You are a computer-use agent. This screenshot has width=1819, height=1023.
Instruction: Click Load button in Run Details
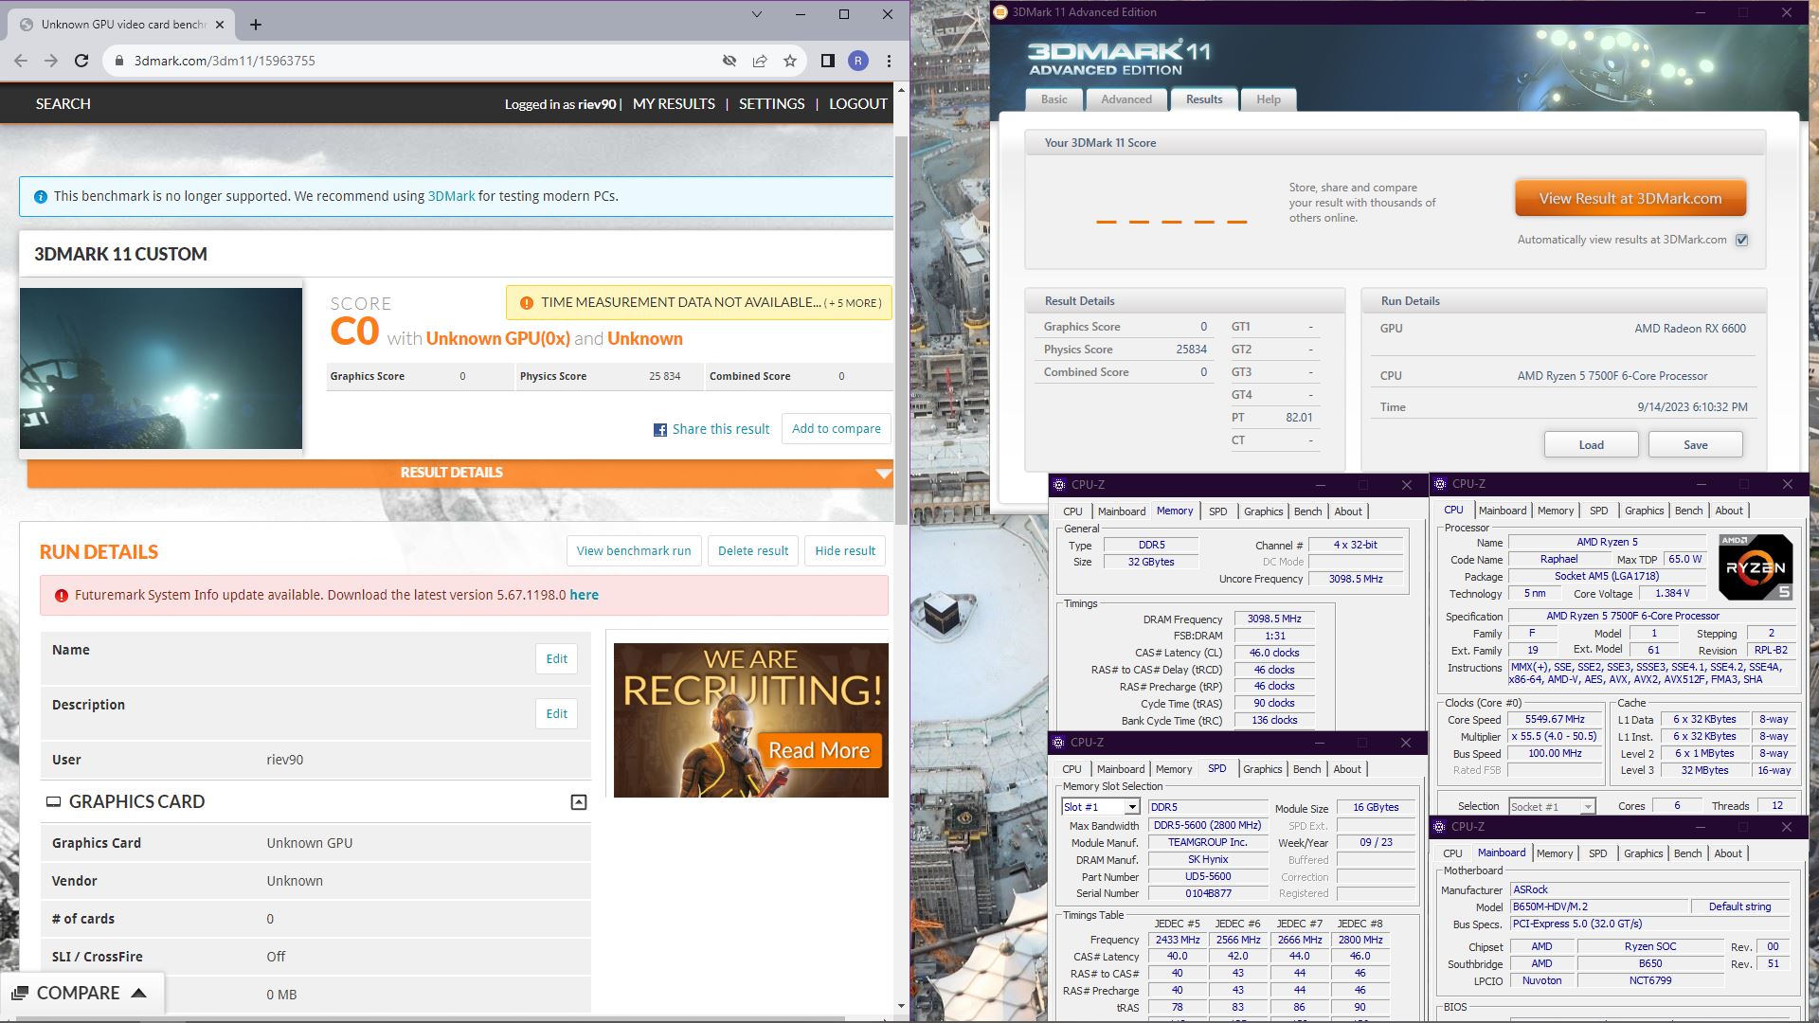[1592, 445]
